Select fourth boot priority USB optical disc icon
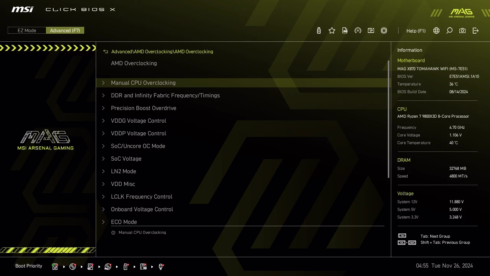Image resolution: width=490 pixels, height=276 pixels. click(x=108, y=266)
